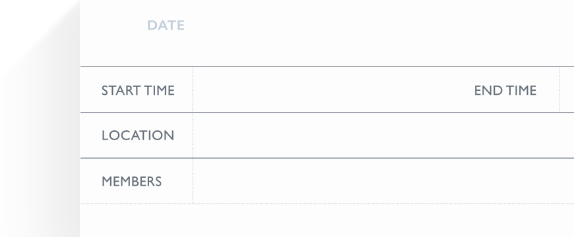Place cursor in the empty MEMBERS value cell
The width and height of the screenshot is (574, 237).
383,181
